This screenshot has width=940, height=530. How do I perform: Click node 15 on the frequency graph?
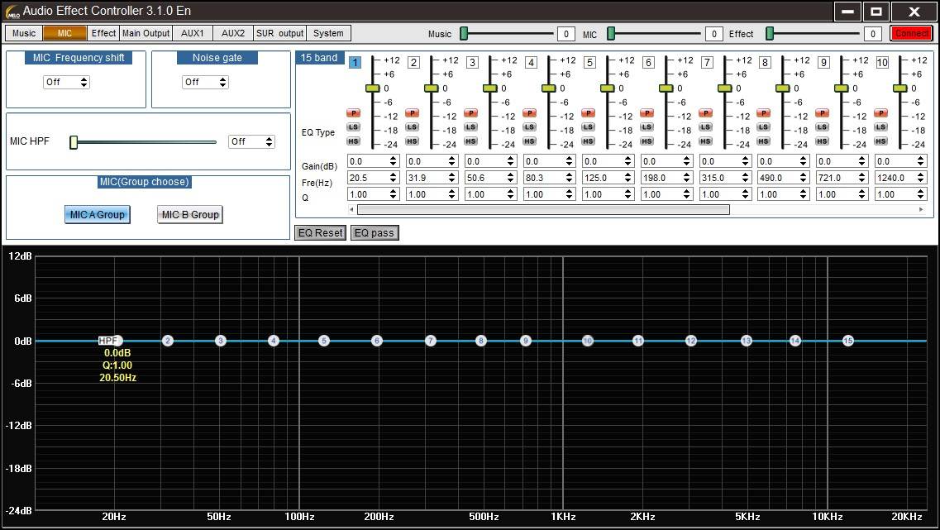[847, 341]
